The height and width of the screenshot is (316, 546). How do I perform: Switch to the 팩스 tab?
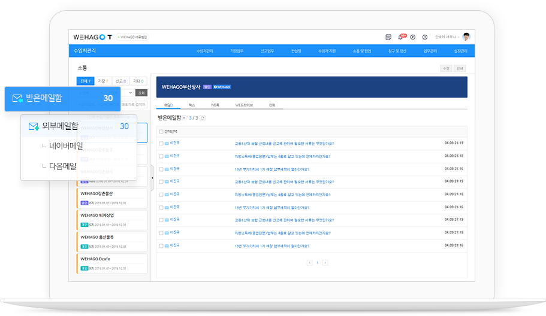point(192,105)
